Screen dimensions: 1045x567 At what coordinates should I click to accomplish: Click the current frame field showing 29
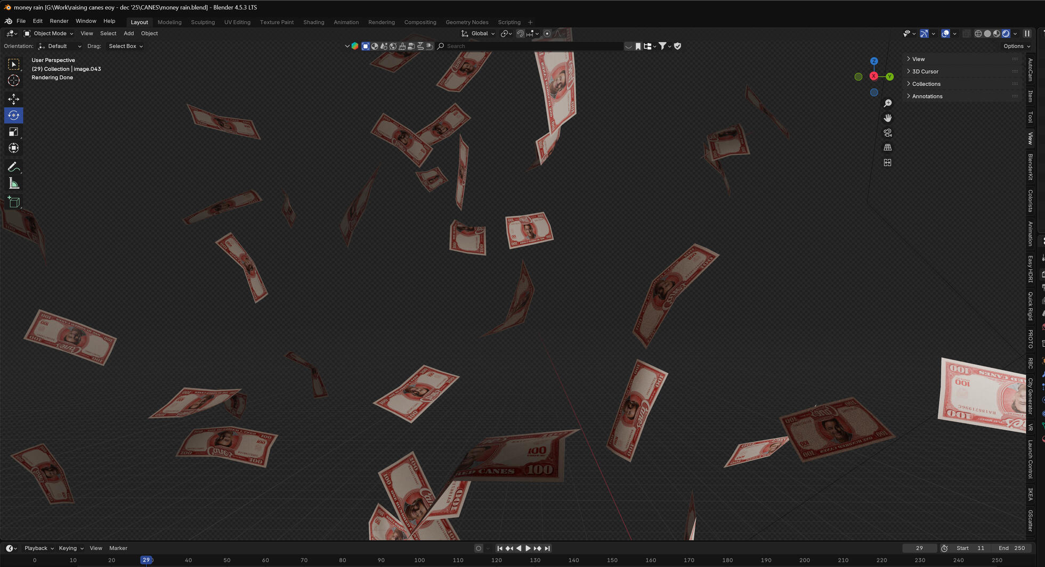[919, 548]
